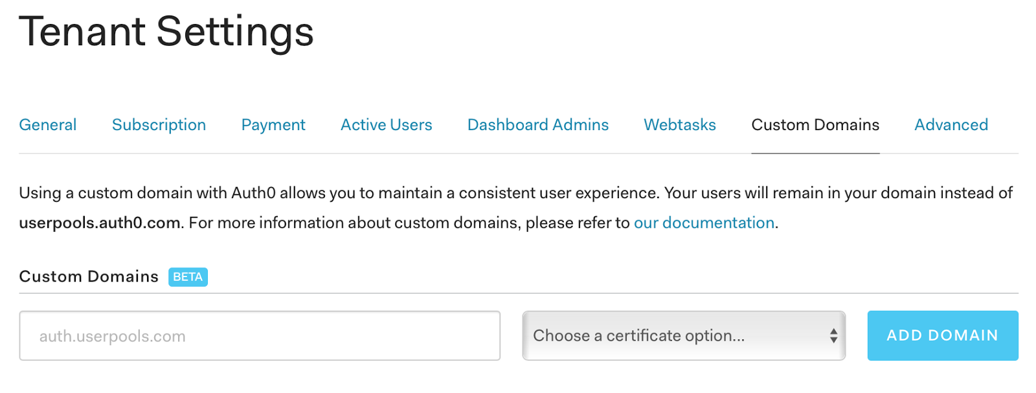Expand the 'Choose a certificate option' dropdown

[673, 336]
